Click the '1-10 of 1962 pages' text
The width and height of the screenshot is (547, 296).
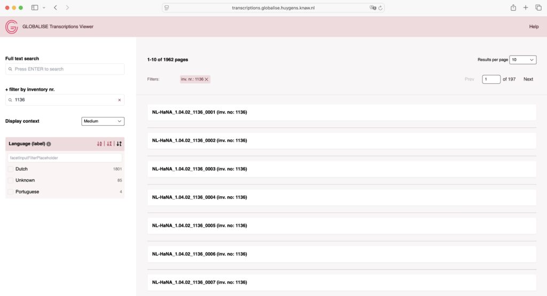(x=167, y=60)
